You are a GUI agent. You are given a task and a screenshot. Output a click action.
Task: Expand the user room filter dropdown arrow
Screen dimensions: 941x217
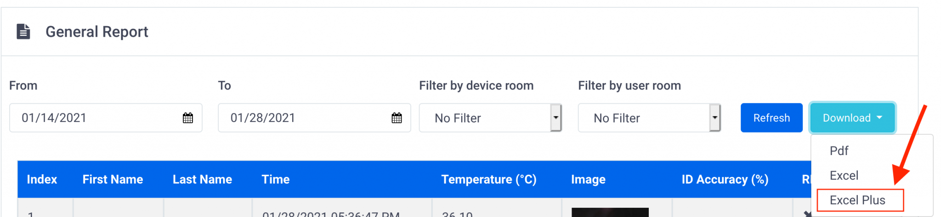pyautogui.click(x=715, y=118)
